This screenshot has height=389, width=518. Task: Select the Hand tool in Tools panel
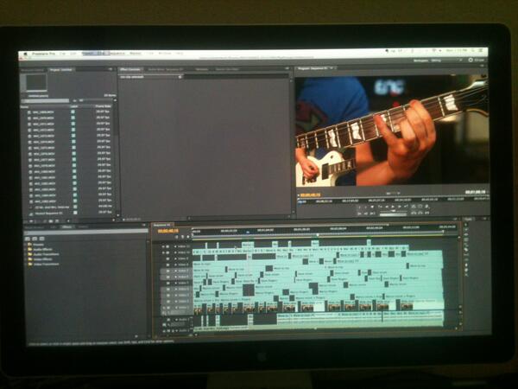466,270
